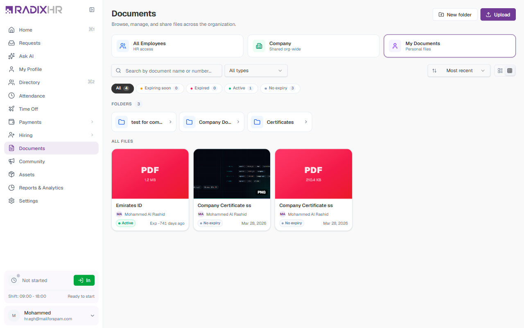
Task: Click the MA avatar on Emirates ID card
Action: [119, 214]
